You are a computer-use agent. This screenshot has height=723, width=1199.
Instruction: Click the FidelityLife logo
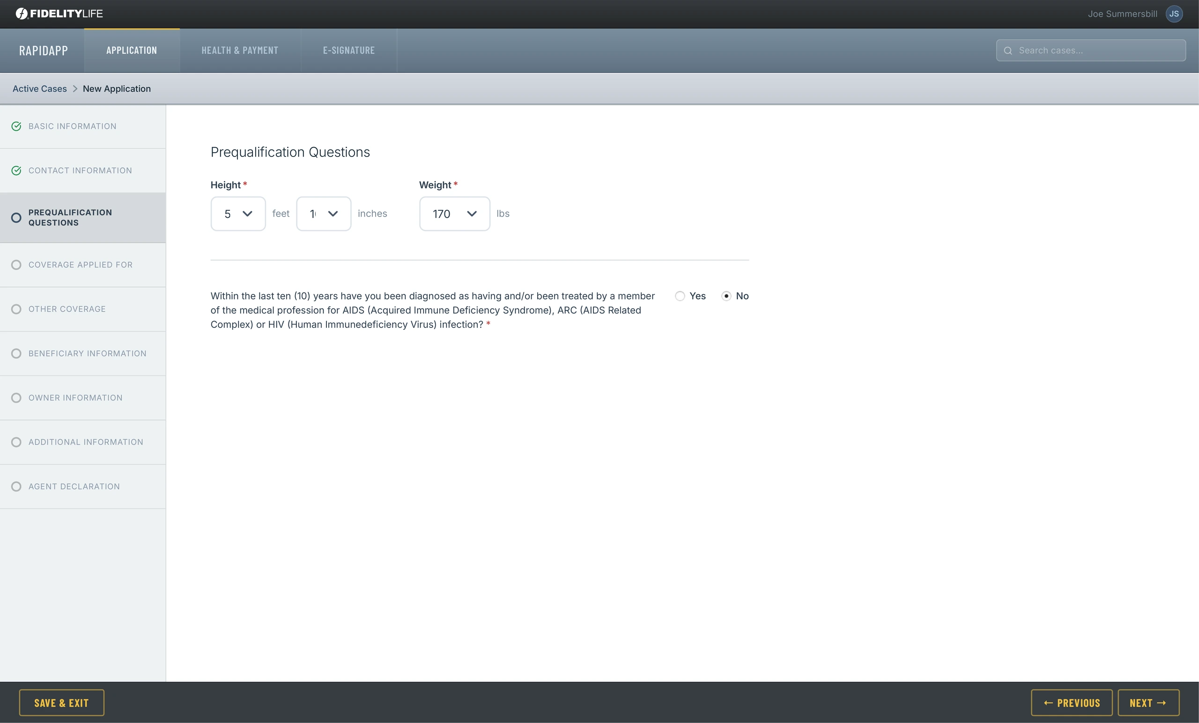tap(59, 14)
